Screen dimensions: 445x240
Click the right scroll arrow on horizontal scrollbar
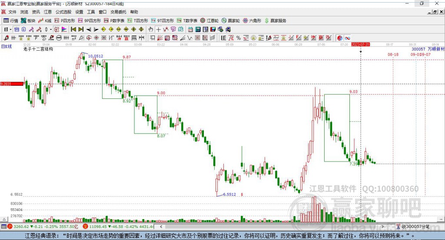click(382, 227)
